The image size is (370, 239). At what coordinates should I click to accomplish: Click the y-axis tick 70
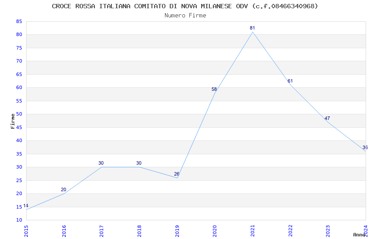[x=19, y=61]
